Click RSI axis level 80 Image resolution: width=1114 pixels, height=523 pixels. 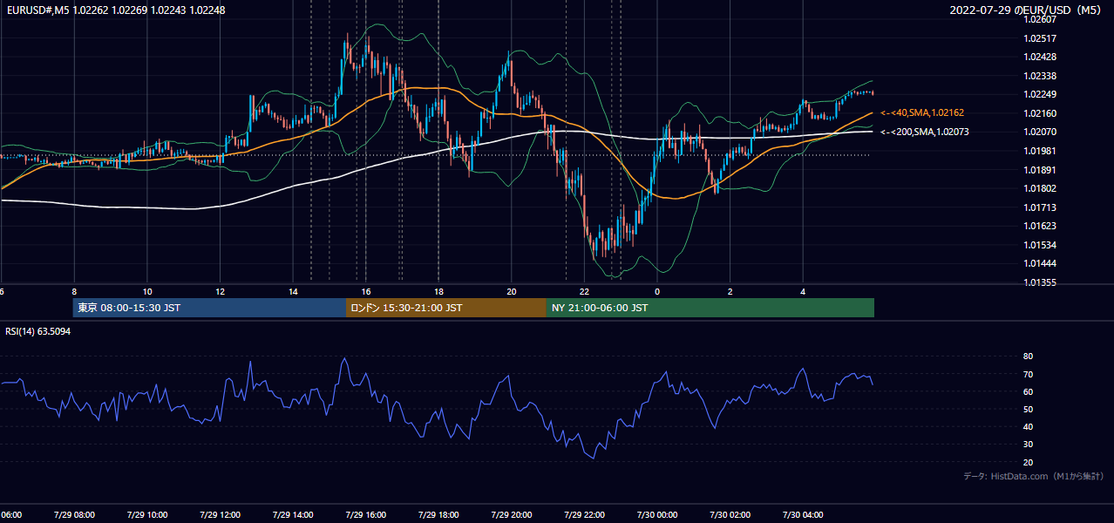tap(1029, 357)
